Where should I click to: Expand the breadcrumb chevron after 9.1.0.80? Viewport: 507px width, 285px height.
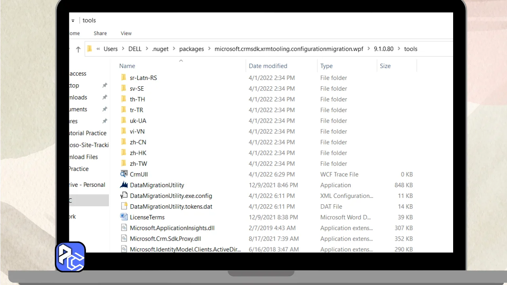399,49
